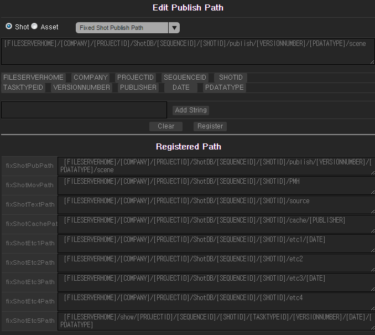Insert the TASKTYPEID token
Screen dimensions: 375x335
point(23,87)
